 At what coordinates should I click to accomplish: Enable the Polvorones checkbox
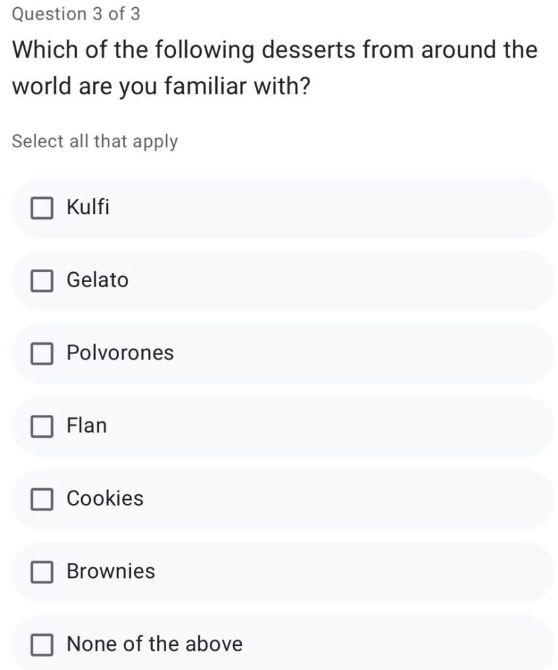pos(42,354)
